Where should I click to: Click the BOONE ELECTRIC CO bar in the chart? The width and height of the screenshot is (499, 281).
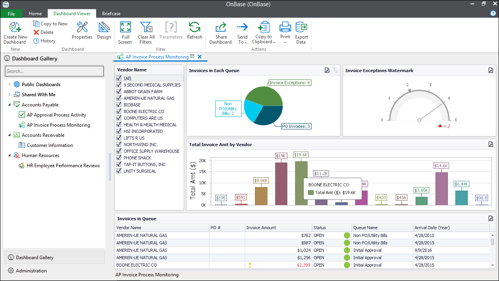pos(301,171)
